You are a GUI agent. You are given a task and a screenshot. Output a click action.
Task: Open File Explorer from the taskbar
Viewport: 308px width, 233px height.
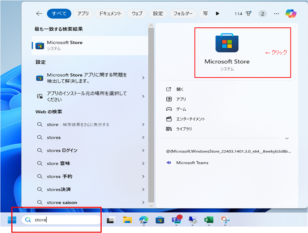[x=127, y=220]
